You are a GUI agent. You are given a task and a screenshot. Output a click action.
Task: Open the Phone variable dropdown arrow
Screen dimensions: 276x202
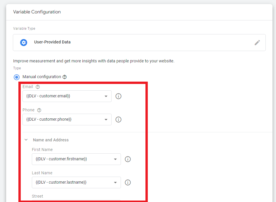[106, 120]
